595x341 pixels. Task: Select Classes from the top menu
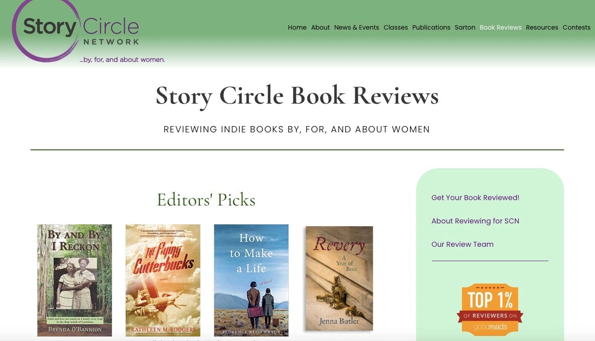[x=395, y=27]
